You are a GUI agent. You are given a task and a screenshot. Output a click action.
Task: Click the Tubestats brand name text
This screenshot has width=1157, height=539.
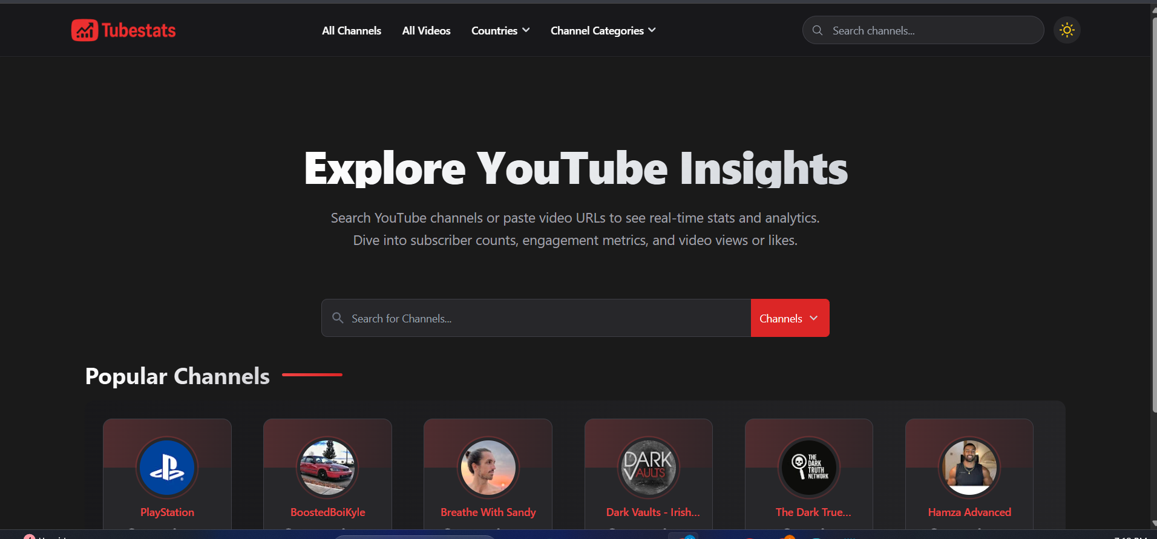point(139,30)
